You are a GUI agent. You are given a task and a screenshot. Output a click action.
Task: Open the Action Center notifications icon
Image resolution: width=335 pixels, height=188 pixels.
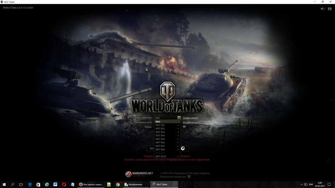pos(330,184)
